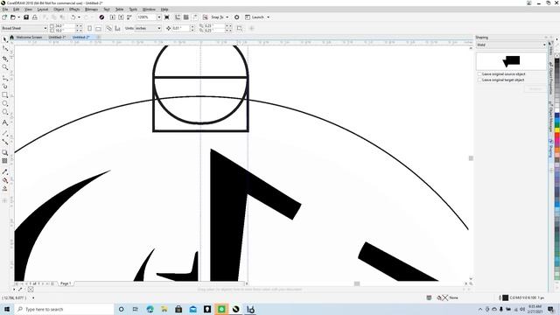560x315 pixels.
Task: Click the nudge distance input field
Action: (x=181, y=28)
